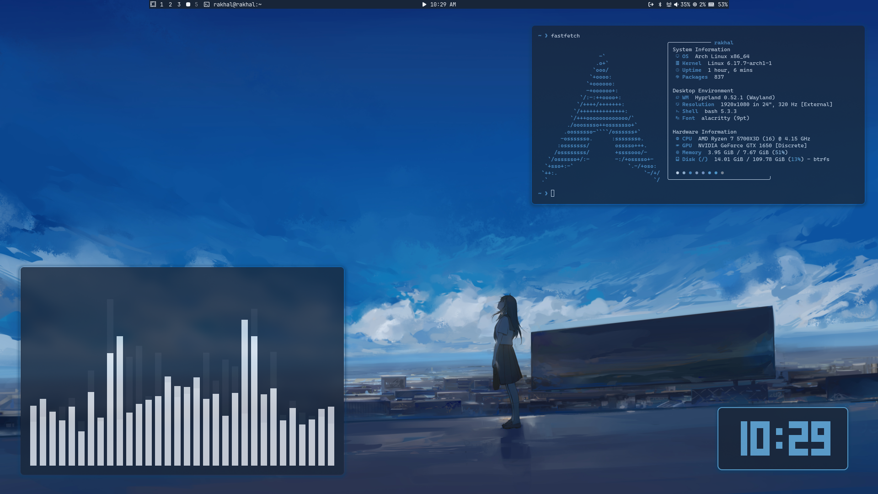Viewport: 878px width, 494px height.
Task: Click the terminal prompt cursor at bottom
Action: 552,193
